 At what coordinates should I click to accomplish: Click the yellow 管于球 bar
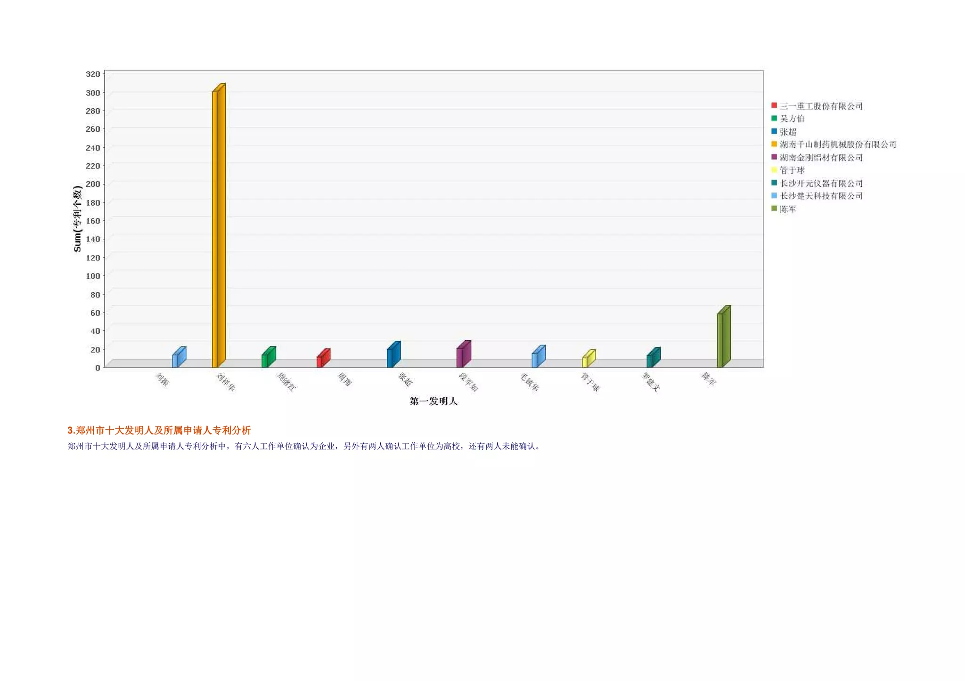(588, 359)
